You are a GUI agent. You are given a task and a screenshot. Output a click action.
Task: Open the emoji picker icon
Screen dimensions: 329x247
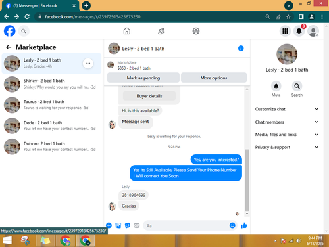click(x=232, y=225)
